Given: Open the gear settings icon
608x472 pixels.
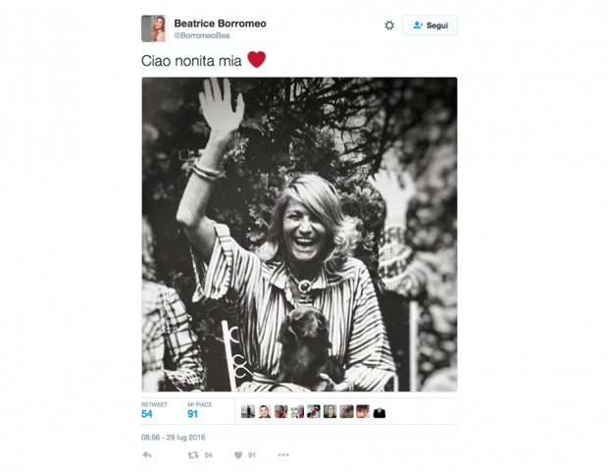Looking at the screenshot, I should (x=389, y=26).
